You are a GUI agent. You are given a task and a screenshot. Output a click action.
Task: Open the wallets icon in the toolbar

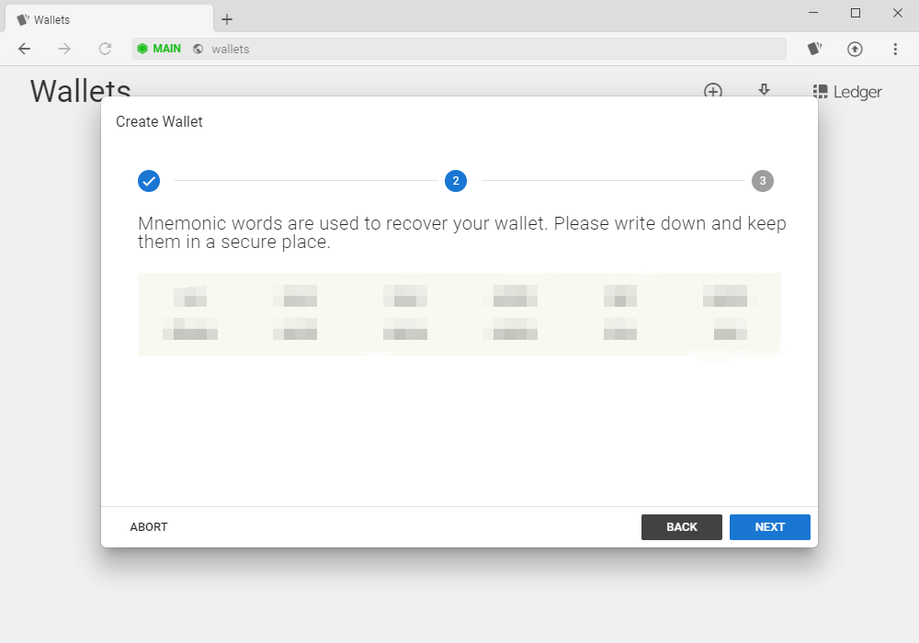(814, 50)
